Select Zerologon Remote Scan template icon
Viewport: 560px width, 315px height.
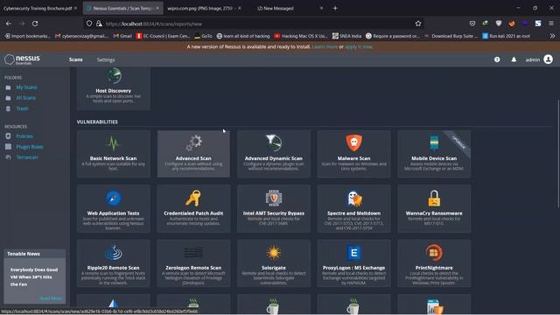[x=193, y=253]
